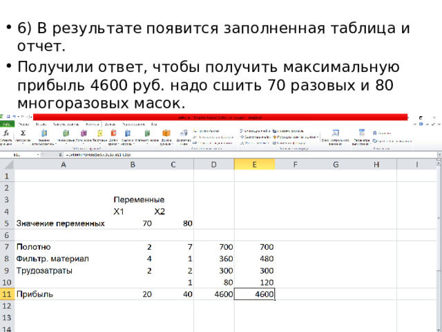
Task: Click Trace Precedents in formula auditing
Action: coord(255,131)
